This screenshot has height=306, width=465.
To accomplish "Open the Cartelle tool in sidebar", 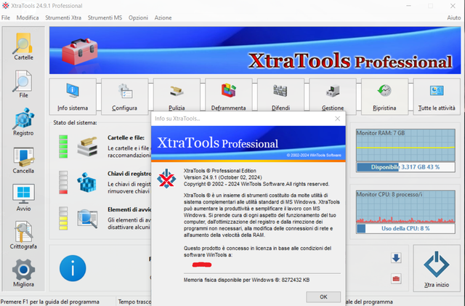I will click(23, 47).
